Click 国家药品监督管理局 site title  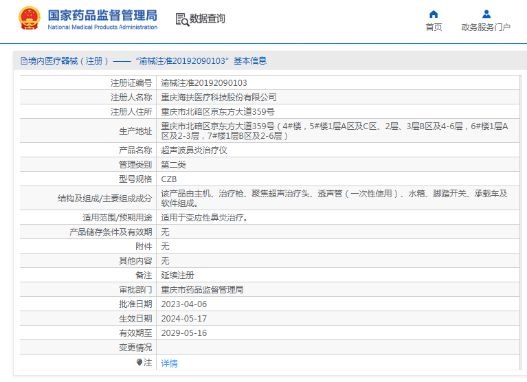(x=102, y=15)
